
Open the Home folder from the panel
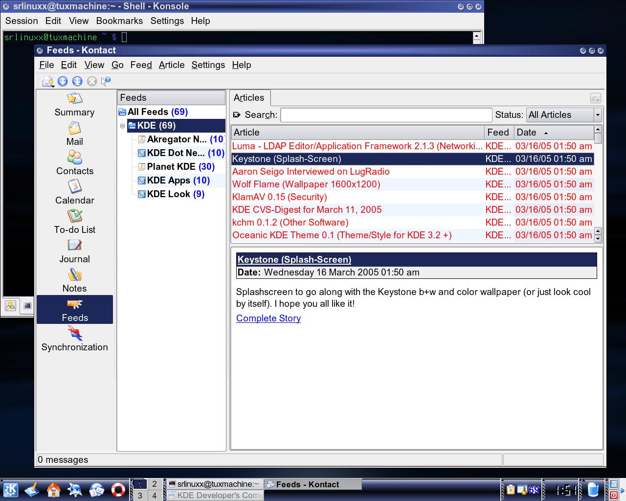click(53, 489)
